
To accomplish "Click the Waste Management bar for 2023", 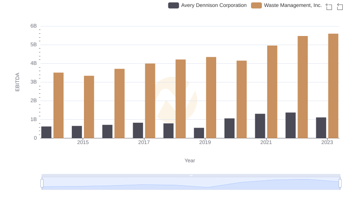I will pos(333,86).
